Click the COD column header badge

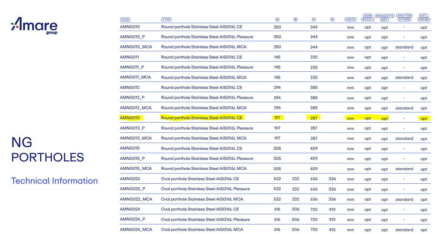125,19
